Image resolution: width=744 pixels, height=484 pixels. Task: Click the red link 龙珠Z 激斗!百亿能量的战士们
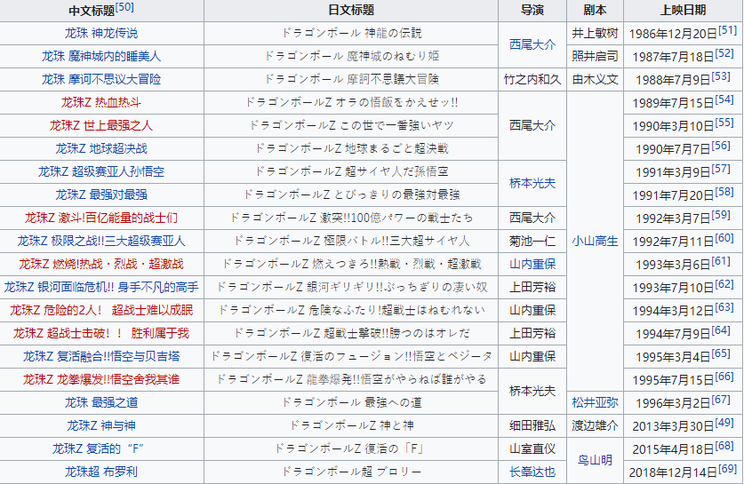click(101, 218)
